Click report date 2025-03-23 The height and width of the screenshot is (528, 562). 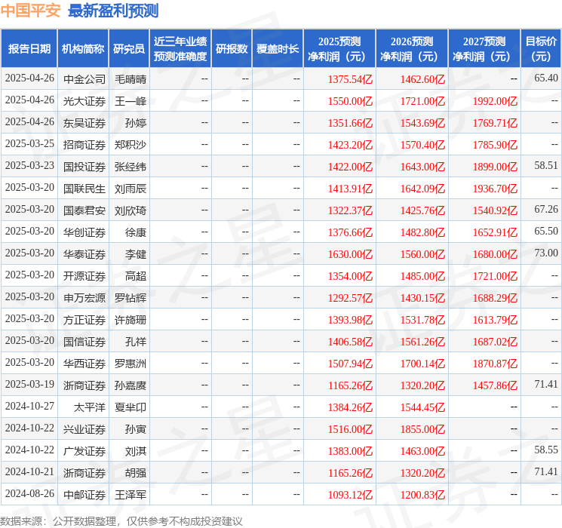(x=29, y=166)
